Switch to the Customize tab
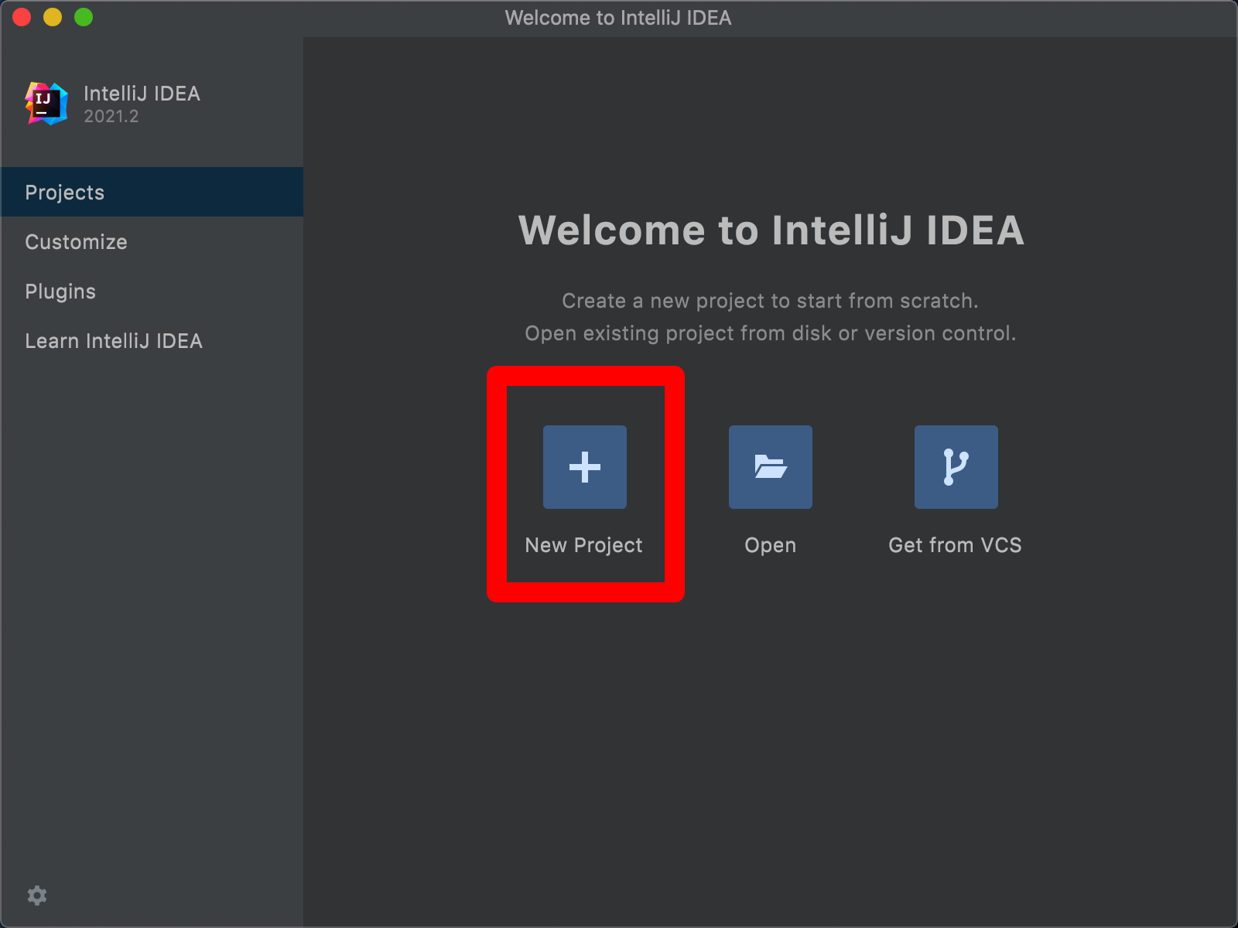The height and width of the screenshot is (928, 1238). coord(152,241)
